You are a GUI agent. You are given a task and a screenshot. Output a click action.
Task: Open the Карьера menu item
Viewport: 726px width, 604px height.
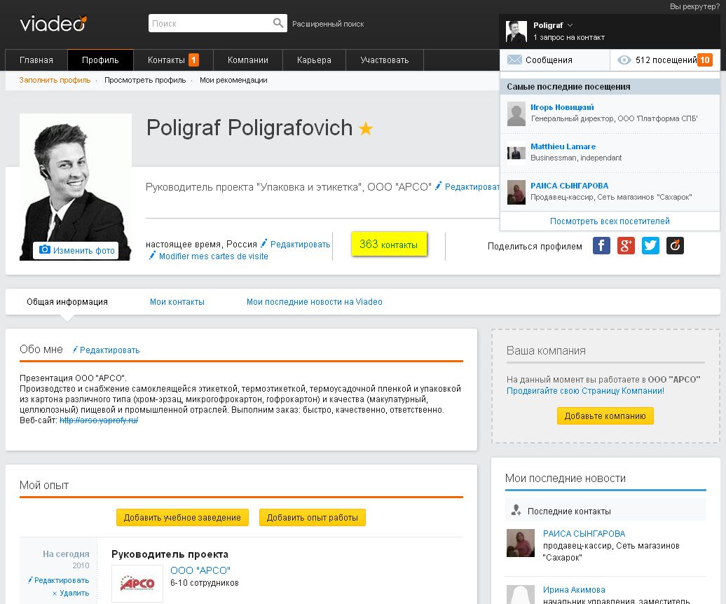point(314,60)
